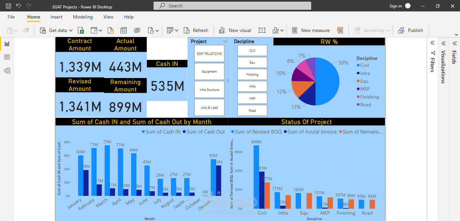
Task: Click the filter funnel icon beside Filters
Action: click(x=433, y=53)
